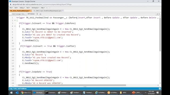This screenshot has height=95, width=170.
Task: Switch to TR_1612_PasEmailSnd.apxt tab
Action: [20, 11]
